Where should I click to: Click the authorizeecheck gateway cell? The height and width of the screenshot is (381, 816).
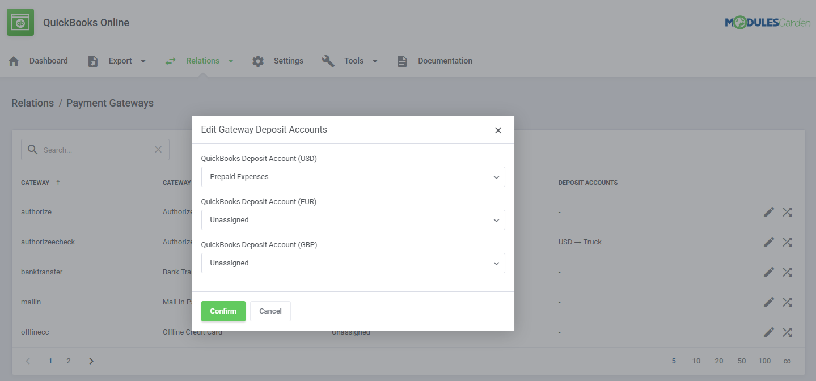tap(48, 242)
